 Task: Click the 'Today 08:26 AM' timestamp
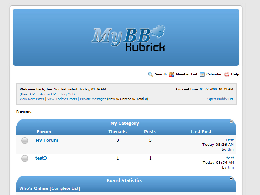218,145
